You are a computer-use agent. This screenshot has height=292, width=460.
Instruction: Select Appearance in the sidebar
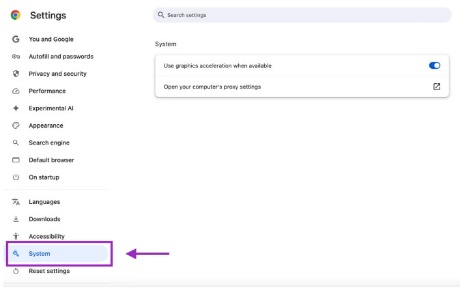pyautogui.click(x=46, y=126)
